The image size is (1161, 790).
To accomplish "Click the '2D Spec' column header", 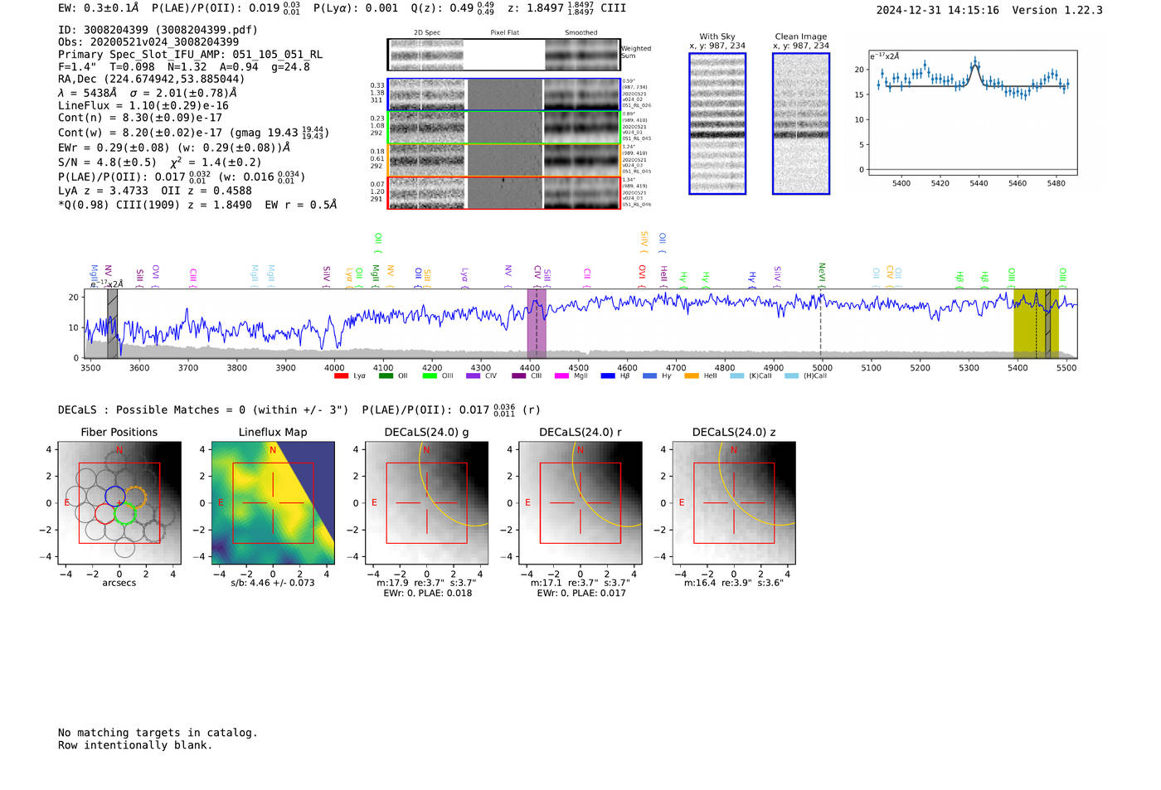I will (x=427, y=33).
